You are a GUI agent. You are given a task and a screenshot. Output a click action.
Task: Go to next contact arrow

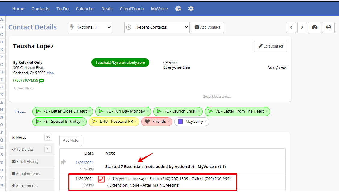tap(302, 27)
